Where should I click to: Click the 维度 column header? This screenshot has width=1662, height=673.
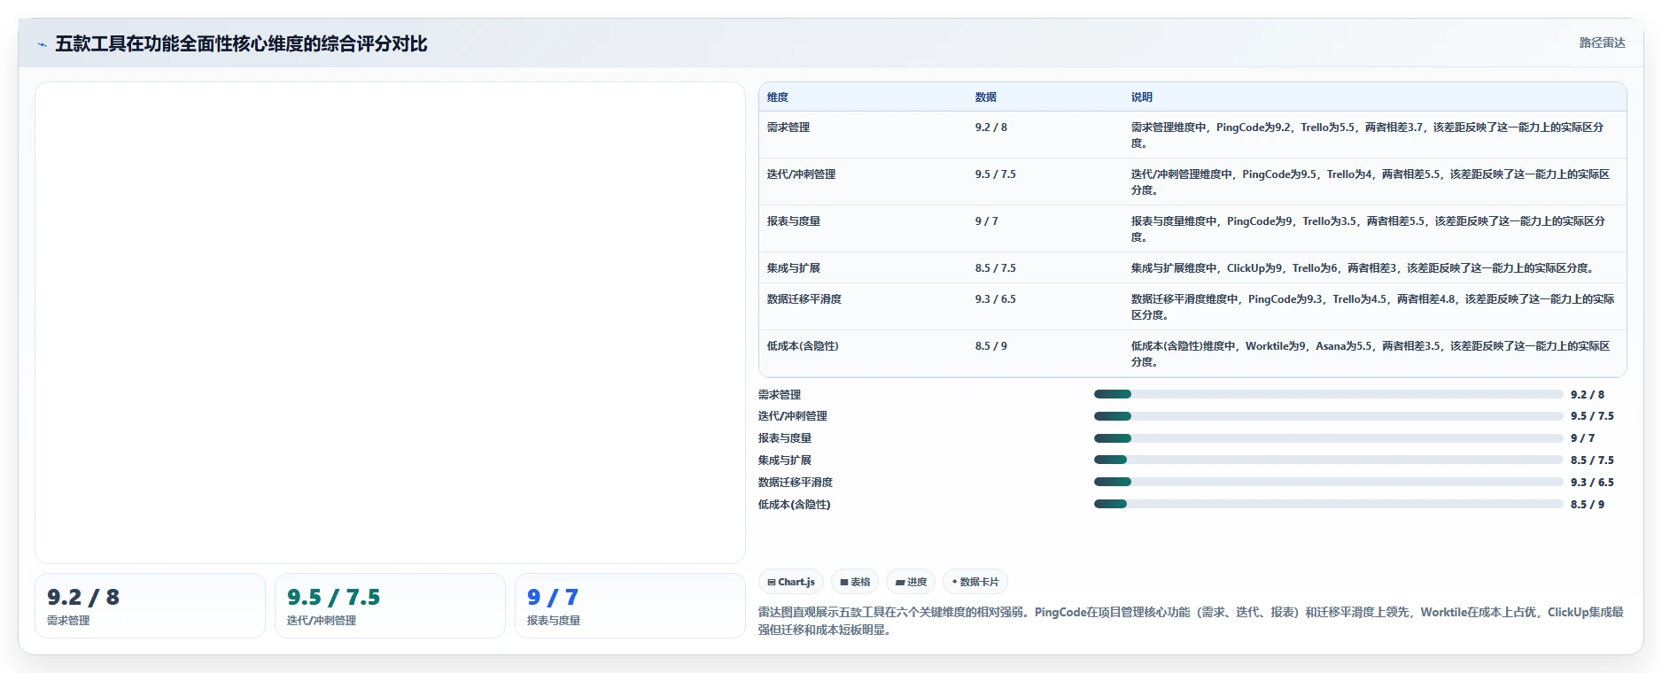(x=778, y=97)
